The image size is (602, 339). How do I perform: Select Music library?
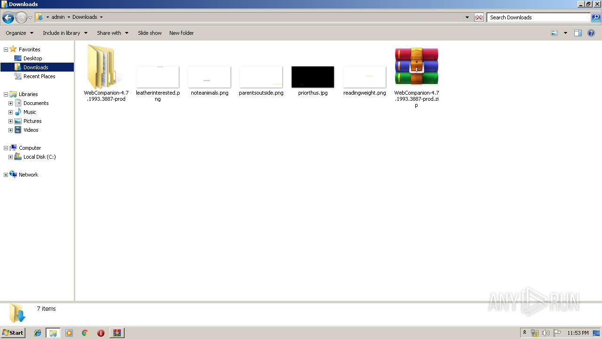pos(30,112)
